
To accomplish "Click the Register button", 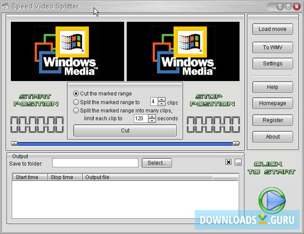I will pyautogui.click(x=273, y=120).
